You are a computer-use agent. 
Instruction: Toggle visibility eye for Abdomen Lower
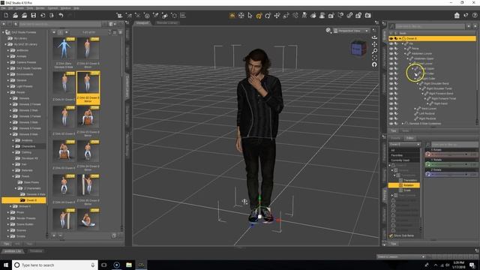pyautogui.click(x=391, y=53)
